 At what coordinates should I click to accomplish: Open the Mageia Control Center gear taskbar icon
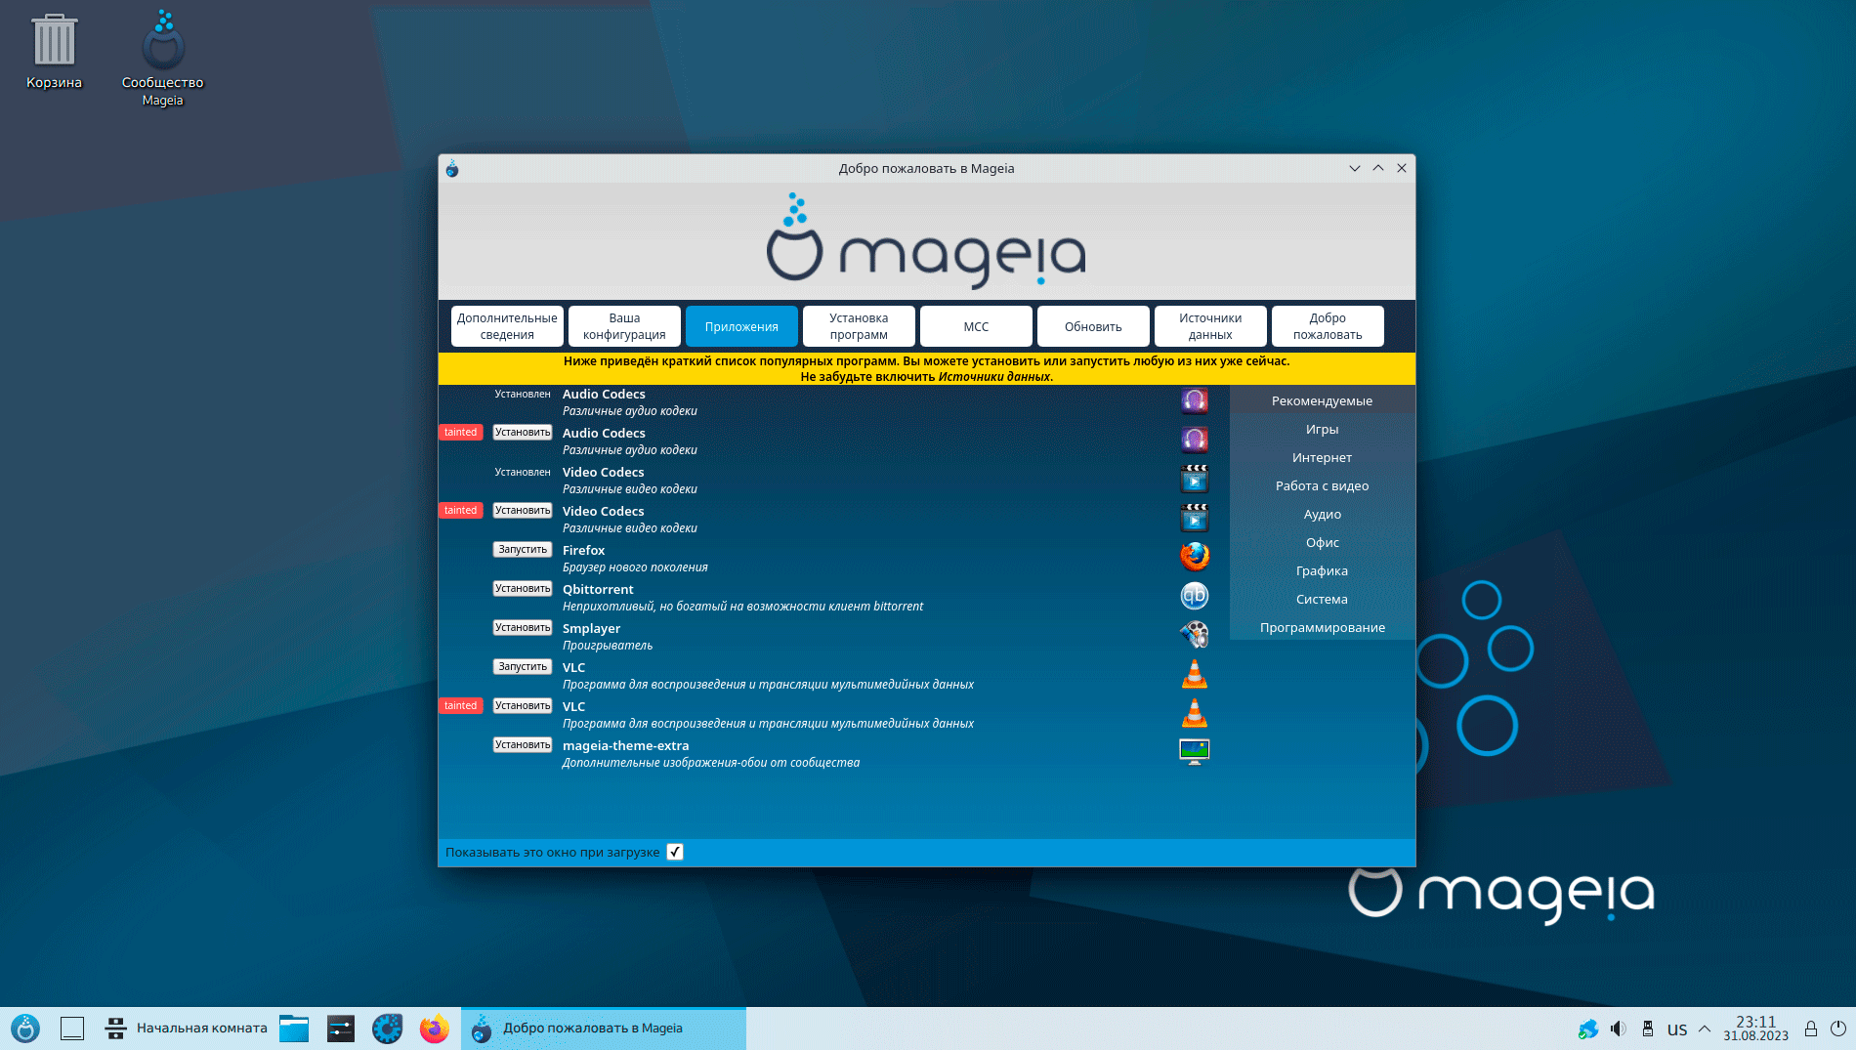(x=387, y=1029)
